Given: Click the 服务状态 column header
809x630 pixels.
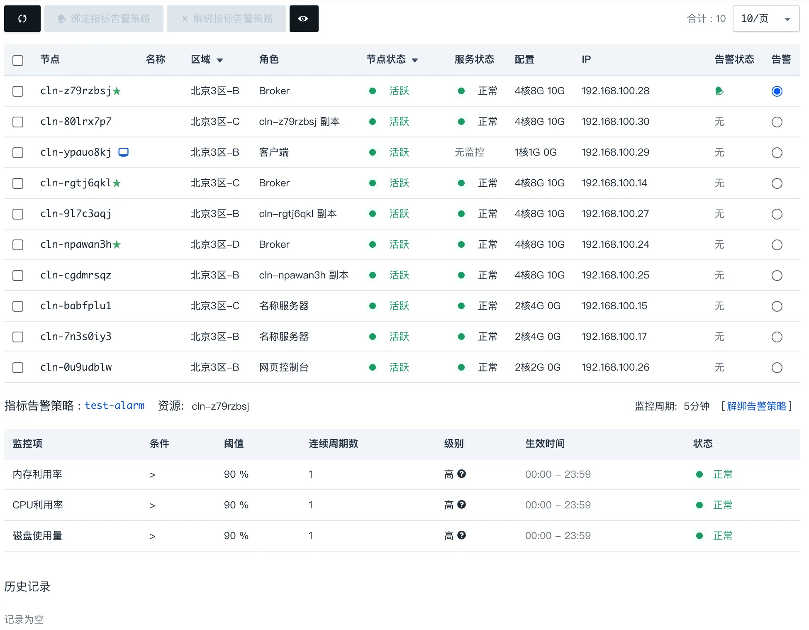Looking at the screenshot, I should click(x=474, y=59).
